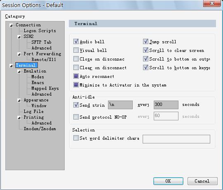Select the SSH2 category

(28, 36)
